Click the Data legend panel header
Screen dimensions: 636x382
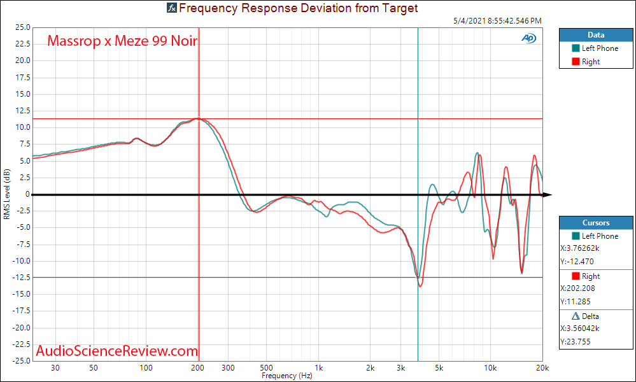(596, 35)
